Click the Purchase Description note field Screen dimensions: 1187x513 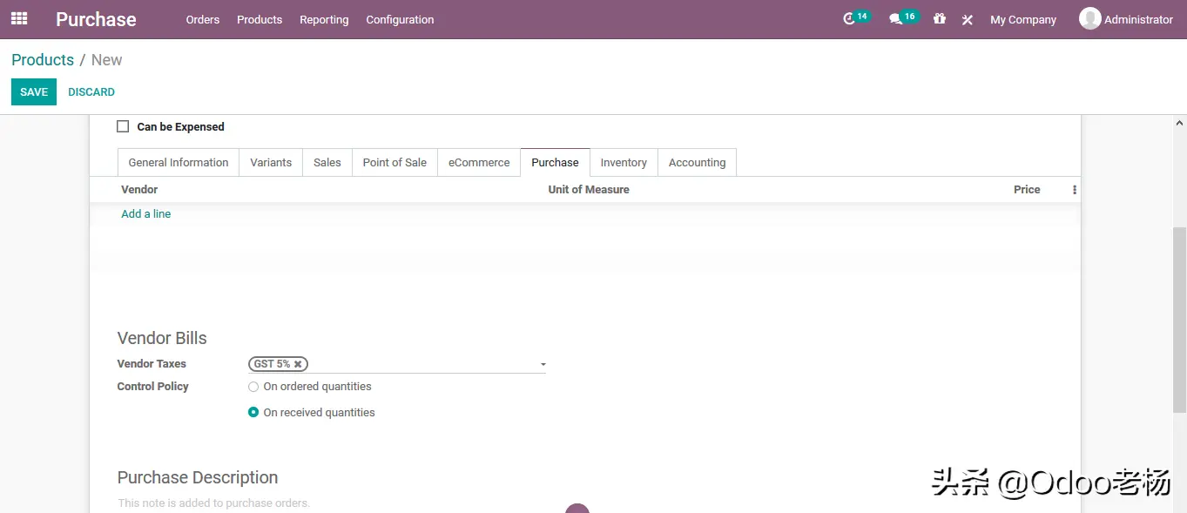pyautogui.click(x=348, y=503)
